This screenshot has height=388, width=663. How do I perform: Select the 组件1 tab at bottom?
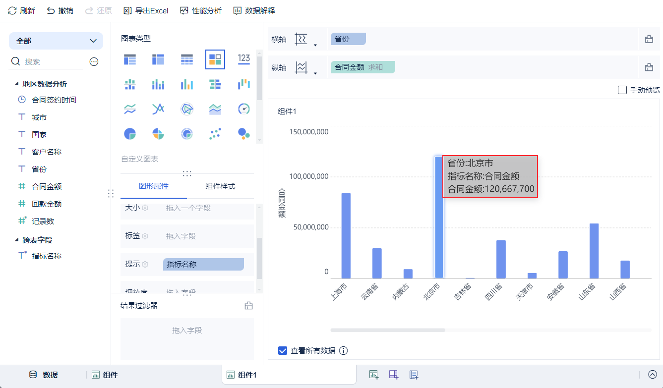click(289, 375)
